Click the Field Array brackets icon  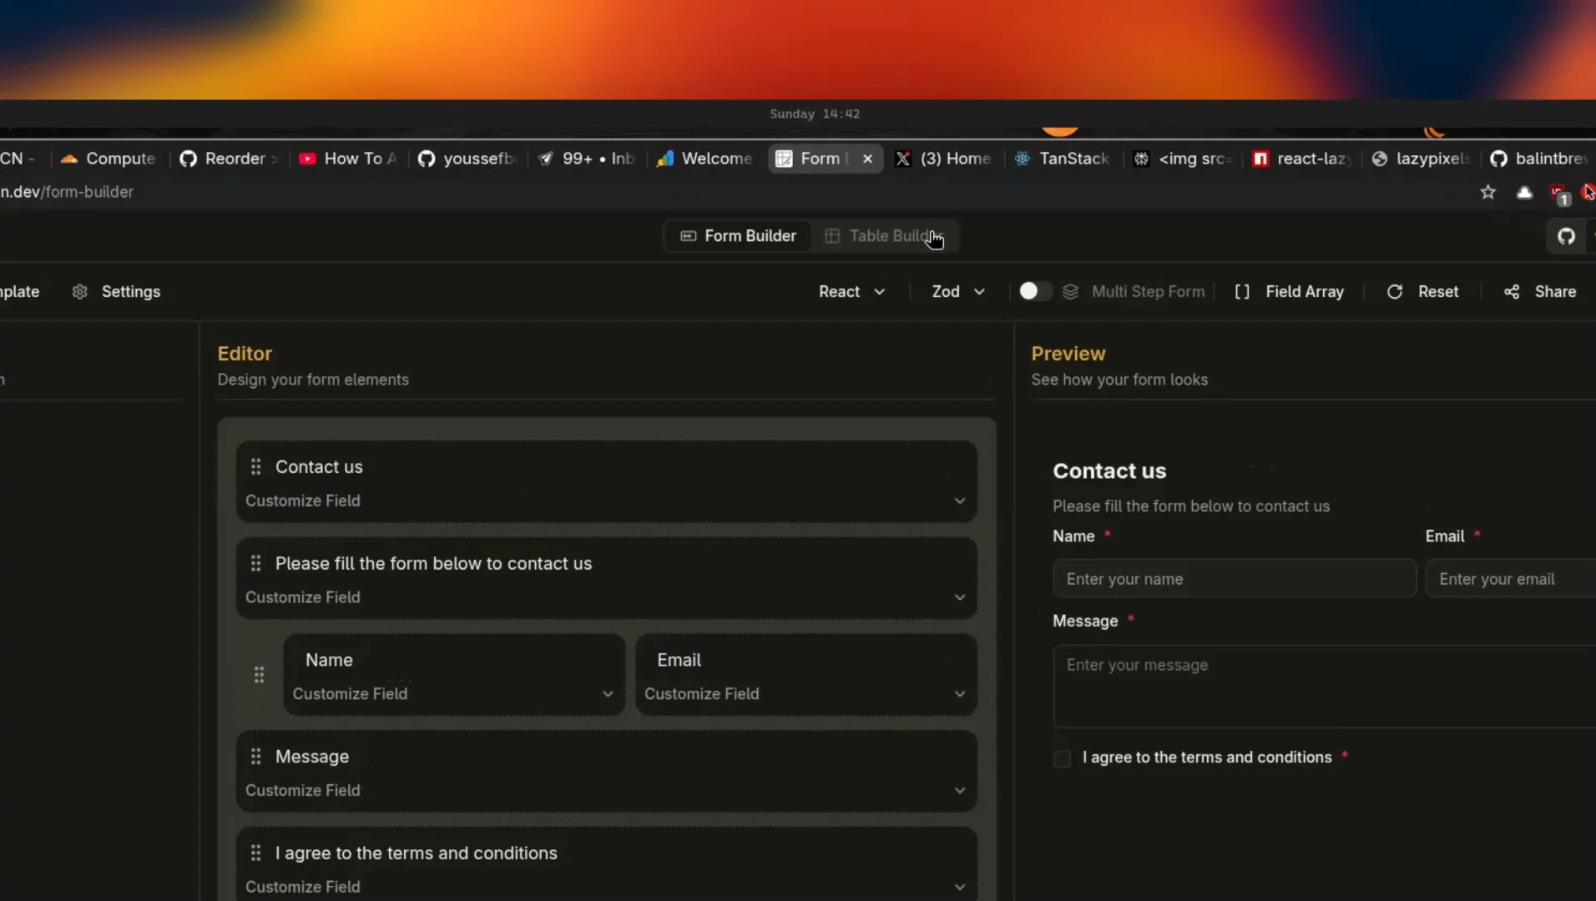click(1242, 291)
